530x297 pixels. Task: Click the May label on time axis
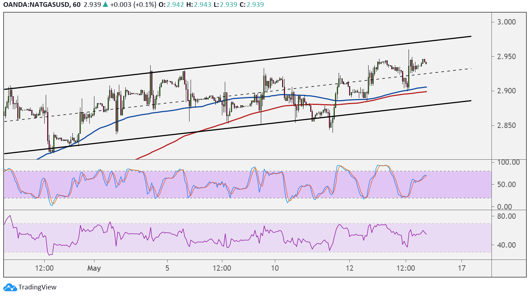(94, 268)
